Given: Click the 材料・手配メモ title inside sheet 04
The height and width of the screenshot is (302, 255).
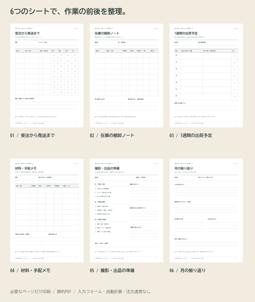Looking at the screenshot, I should point(26,168).
